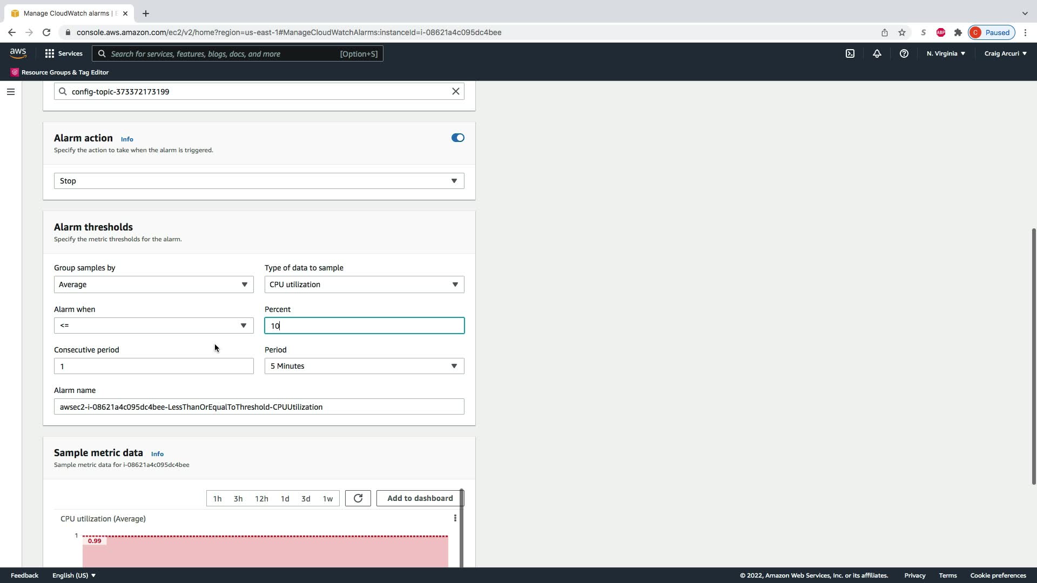Select the 1w time range
Viewport: 1037px width, 583px height.
tap(327, 499)
